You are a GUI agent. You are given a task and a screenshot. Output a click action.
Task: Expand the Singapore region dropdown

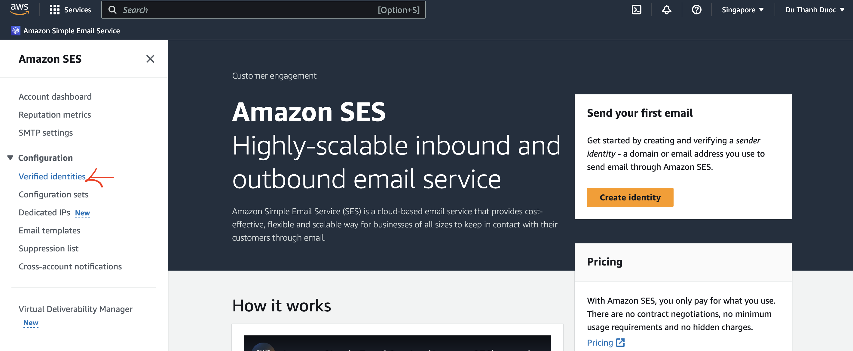click(x=743, y=10)
